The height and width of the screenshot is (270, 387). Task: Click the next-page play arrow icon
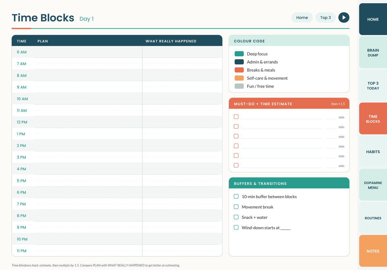(344, 17)
